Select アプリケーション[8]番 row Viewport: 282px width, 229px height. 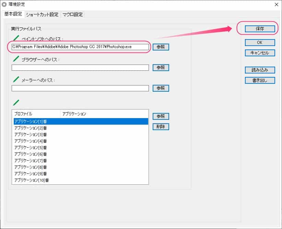[81, 167]
